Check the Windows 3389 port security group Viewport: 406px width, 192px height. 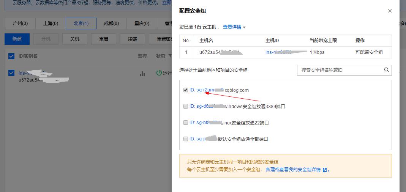pyautogui.click(x=186, y=107)
